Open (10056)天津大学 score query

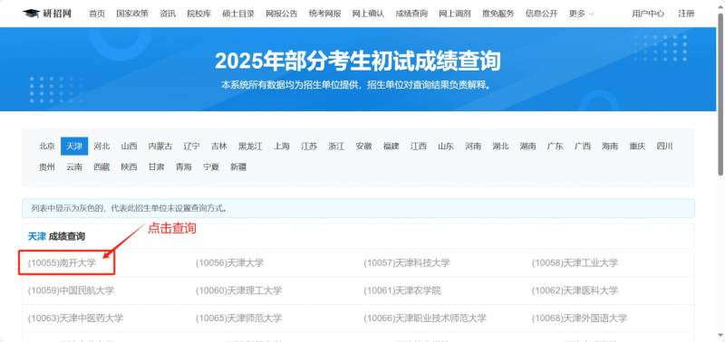pos(230,263)
